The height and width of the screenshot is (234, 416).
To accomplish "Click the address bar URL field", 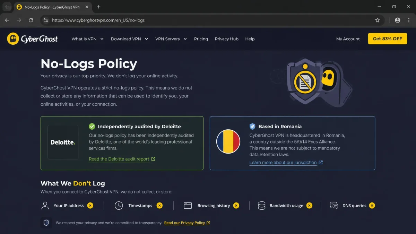I will coord(211,20).
